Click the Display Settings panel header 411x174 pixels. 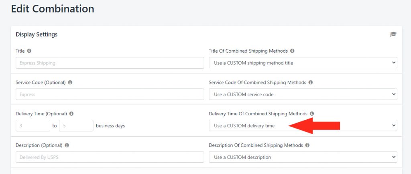tap(37, 35)
